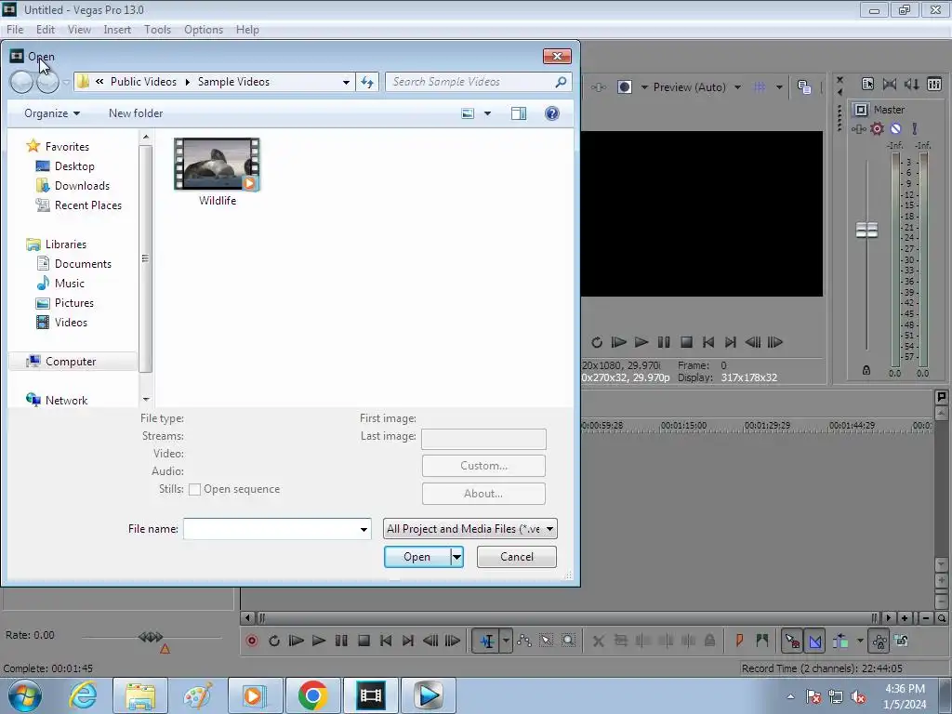Click the Help icon in Open dialog
952x714 pixels.
[x=552, y=113]
